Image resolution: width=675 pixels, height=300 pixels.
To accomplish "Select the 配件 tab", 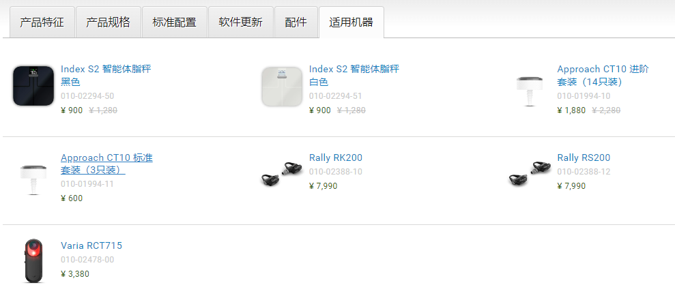I will [296, 22].
